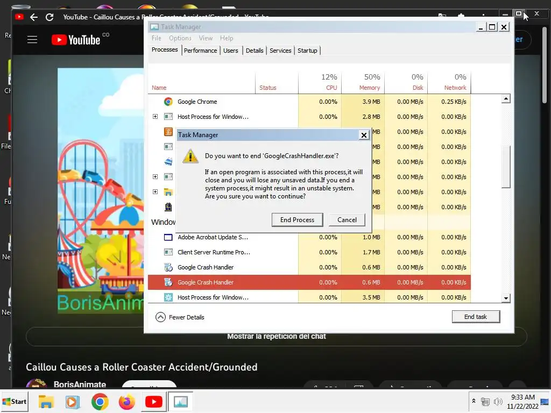Switch to the Startup tab
The image size is (551, 413).
tap(307, 51)
